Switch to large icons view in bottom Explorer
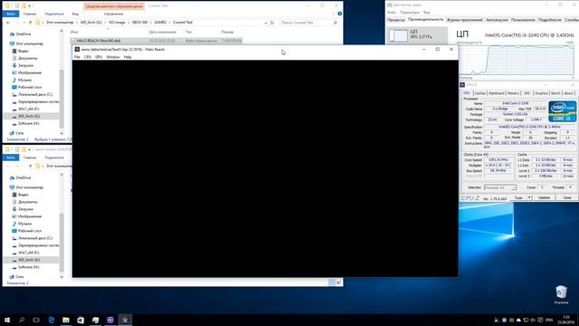This screenshot has height=326, width=579. [x=338, y=283]
